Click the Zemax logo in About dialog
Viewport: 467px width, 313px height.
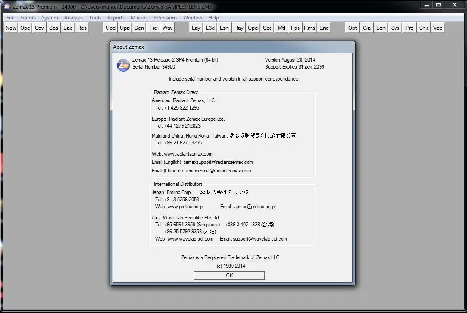pyautogui.click(x=123, y=65)
